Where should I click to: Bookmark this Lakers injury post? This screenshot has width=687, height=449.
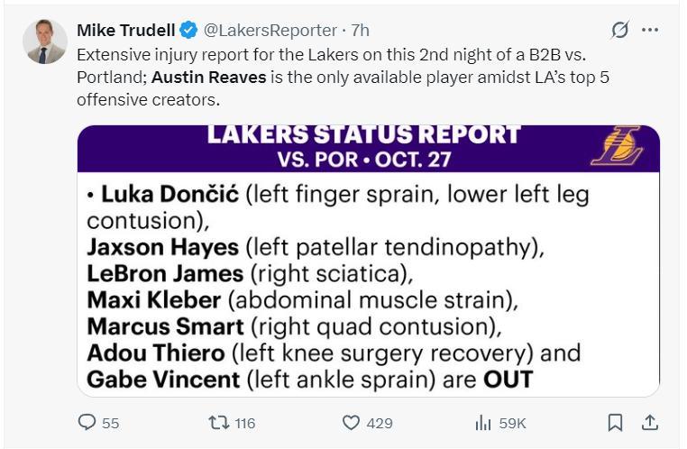pyautogui.click(x=615, y=422)
